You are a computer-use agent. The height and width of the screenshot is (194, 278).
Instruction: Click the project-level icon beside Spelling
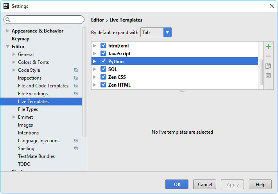click(x=76, y=149)
